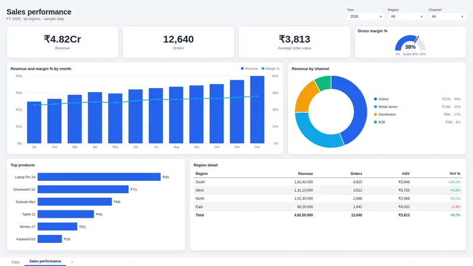The width and height of the screenshot is (473, 266).
Task: Select the West region row name
Action: 199,190
